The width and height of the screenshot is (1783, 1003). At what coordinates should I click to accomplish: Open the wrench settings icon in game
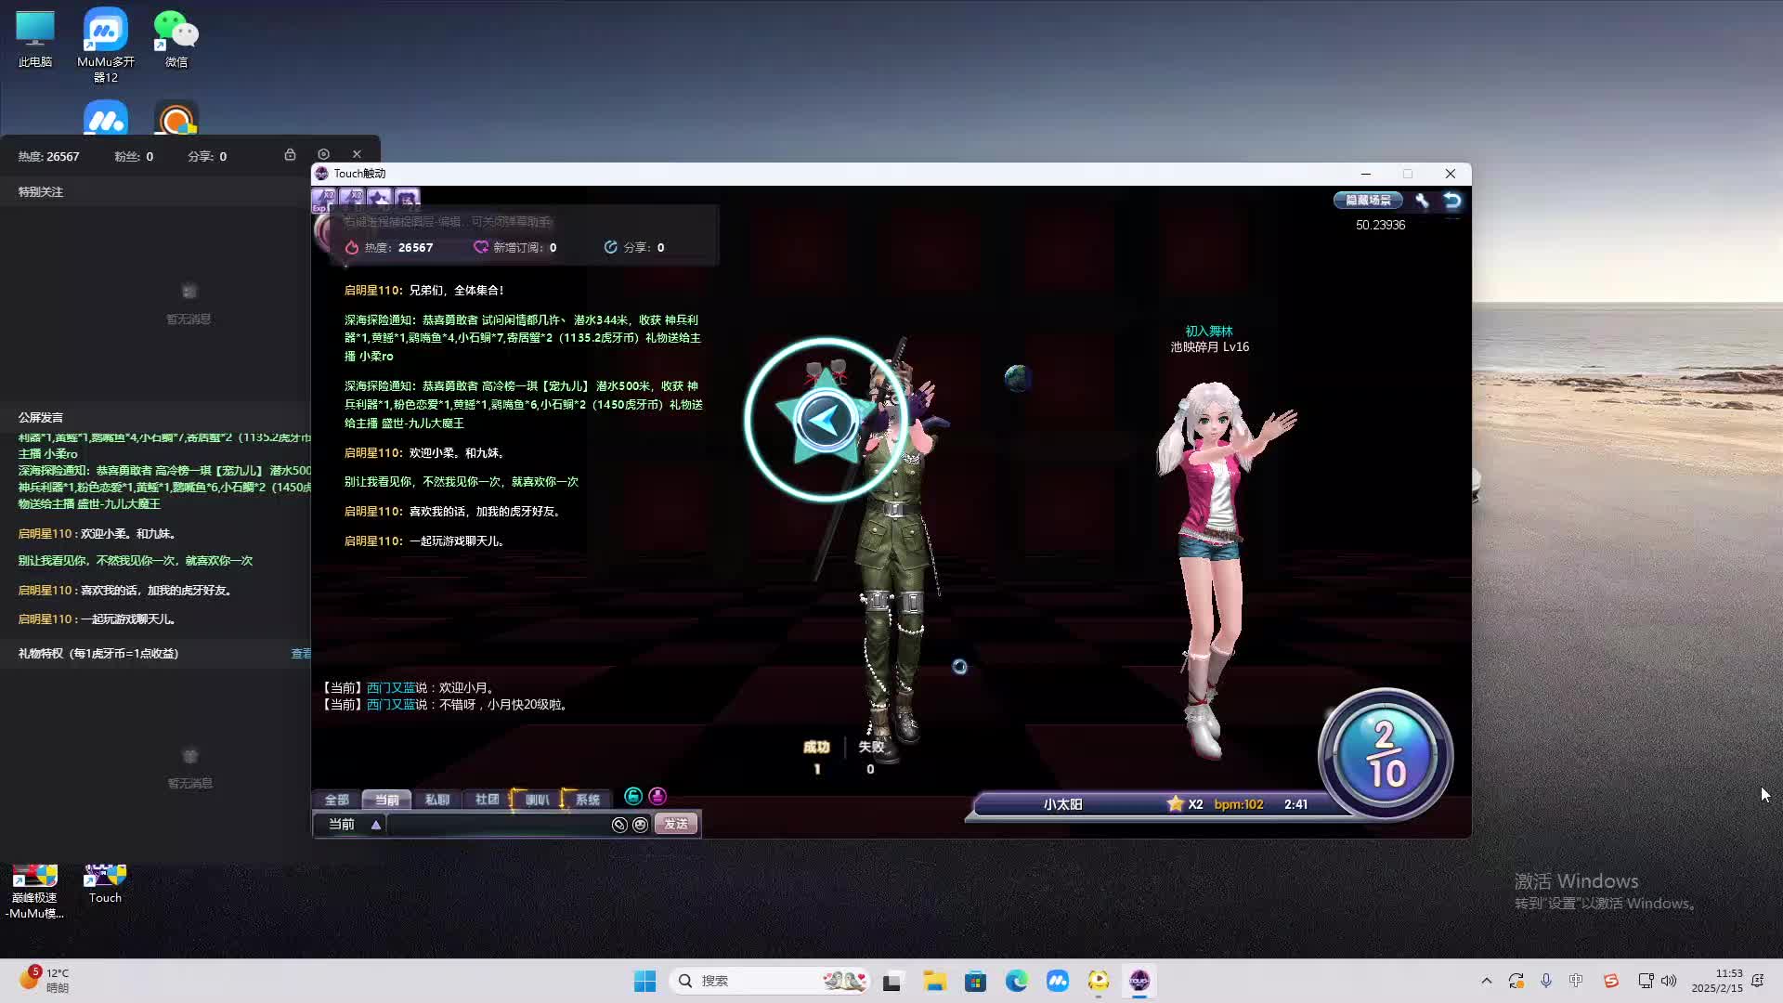1422,201
